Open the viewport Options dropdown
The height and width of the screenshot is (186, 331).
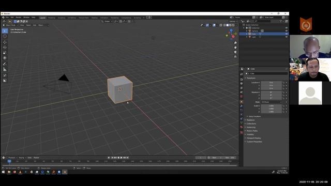pos(233,21)
